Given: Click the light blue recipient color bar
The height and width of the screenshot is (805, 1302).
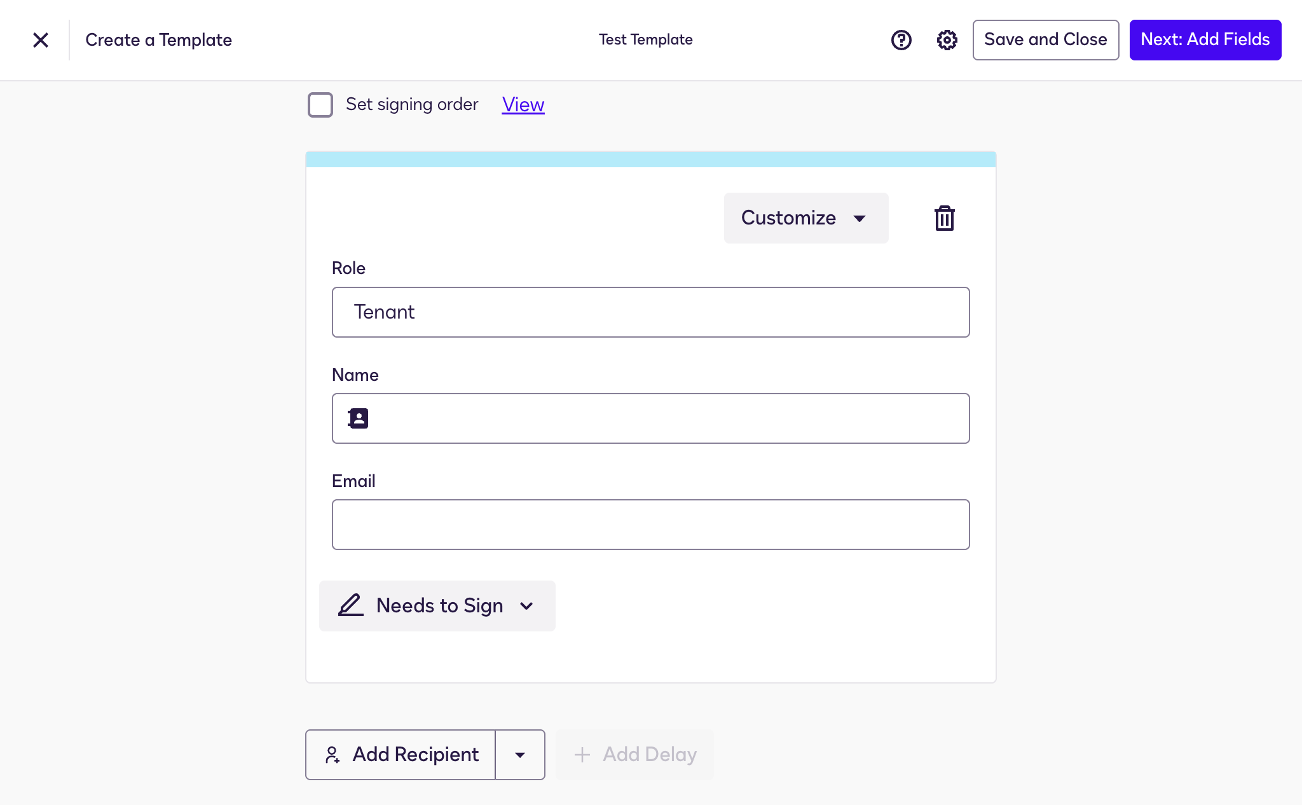Looking at the screenshot, I should 650,160.
